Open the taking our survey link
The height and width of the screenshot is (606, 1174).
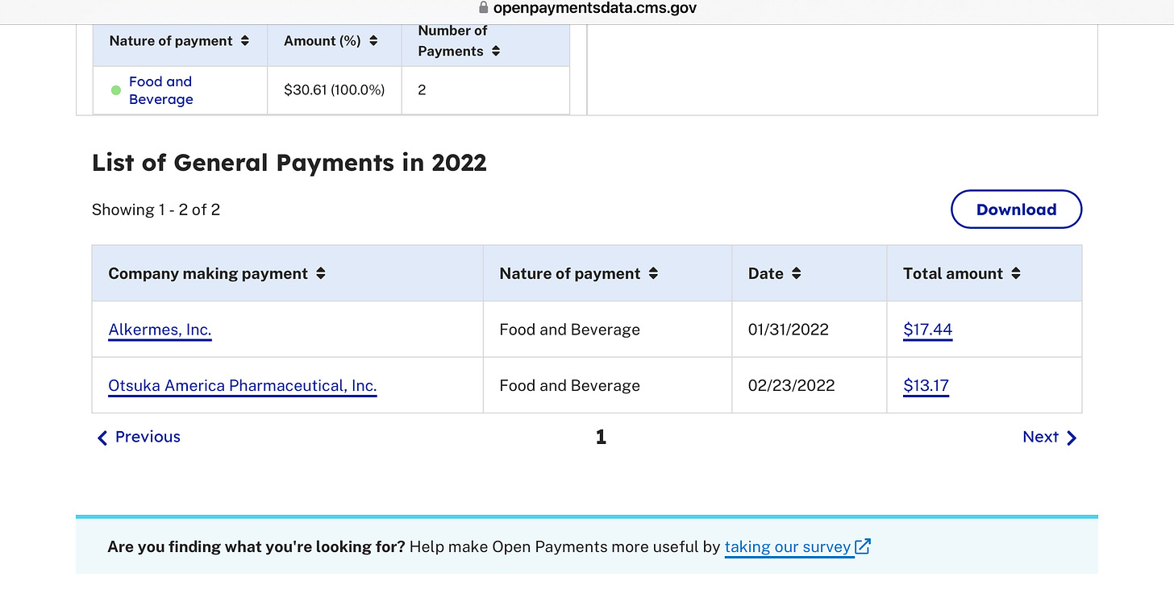click(788, 547)
